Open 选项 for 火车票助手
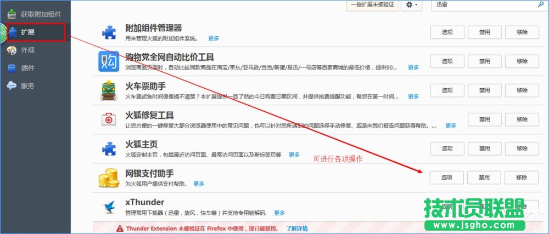This screenshot has height=234, width=549. pos(447,90)
